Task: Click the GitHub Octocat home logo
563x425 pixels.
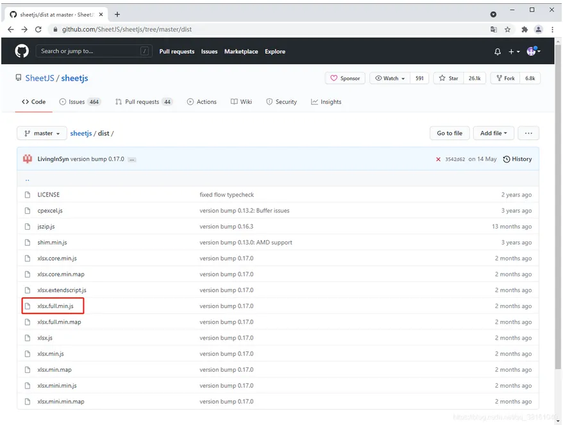Action: 22,51
